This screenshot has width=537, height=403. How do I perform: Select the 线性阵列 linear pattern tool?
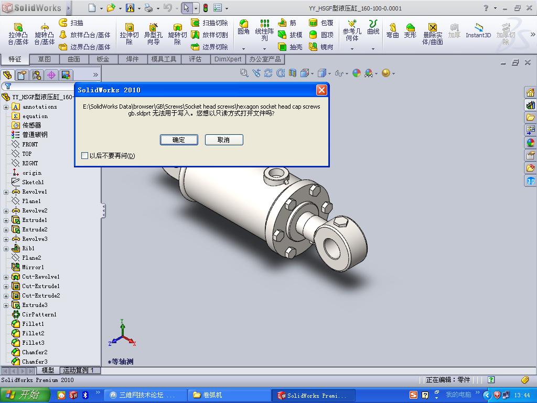(x=264, y=30)
